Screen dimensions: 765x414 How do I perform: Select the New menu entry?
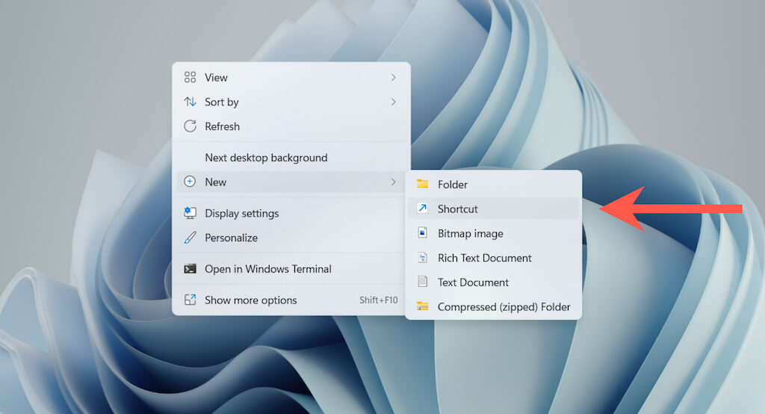[x=291, y=182]
